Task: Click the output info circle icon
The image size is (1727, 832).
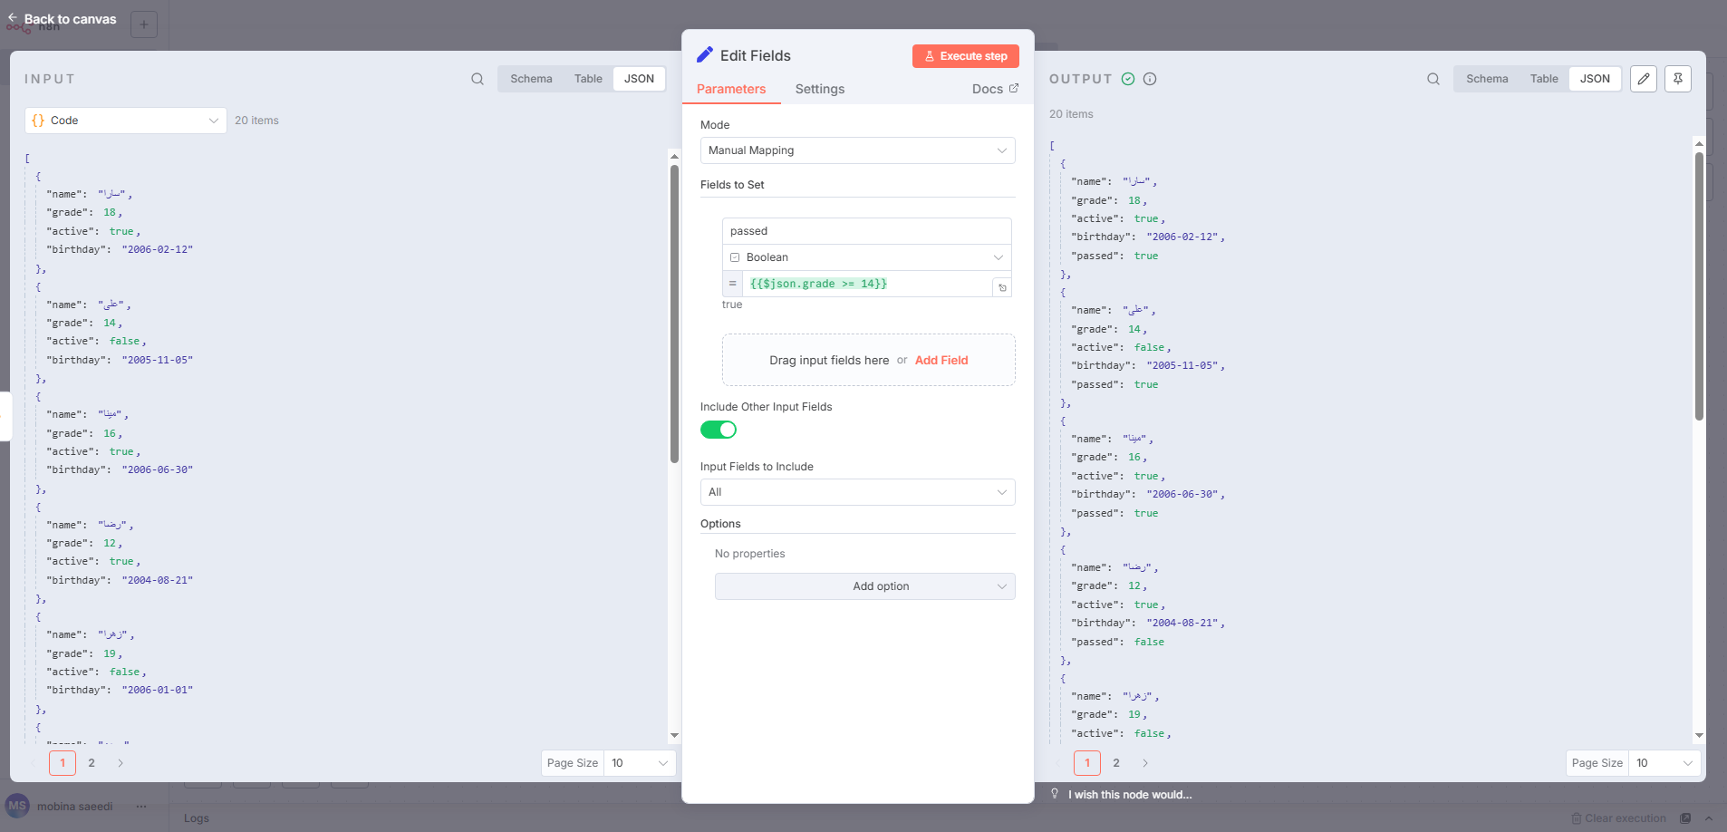Action: (1150, 79)
